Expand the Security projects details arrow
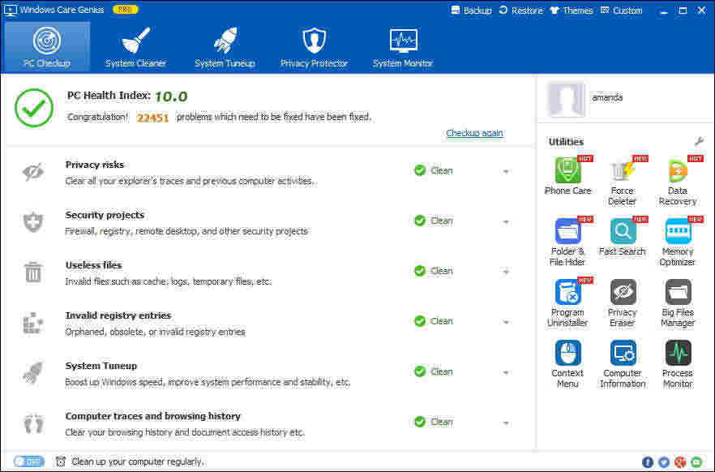Viewport: 715px width, 472px height. click(506, 222)
